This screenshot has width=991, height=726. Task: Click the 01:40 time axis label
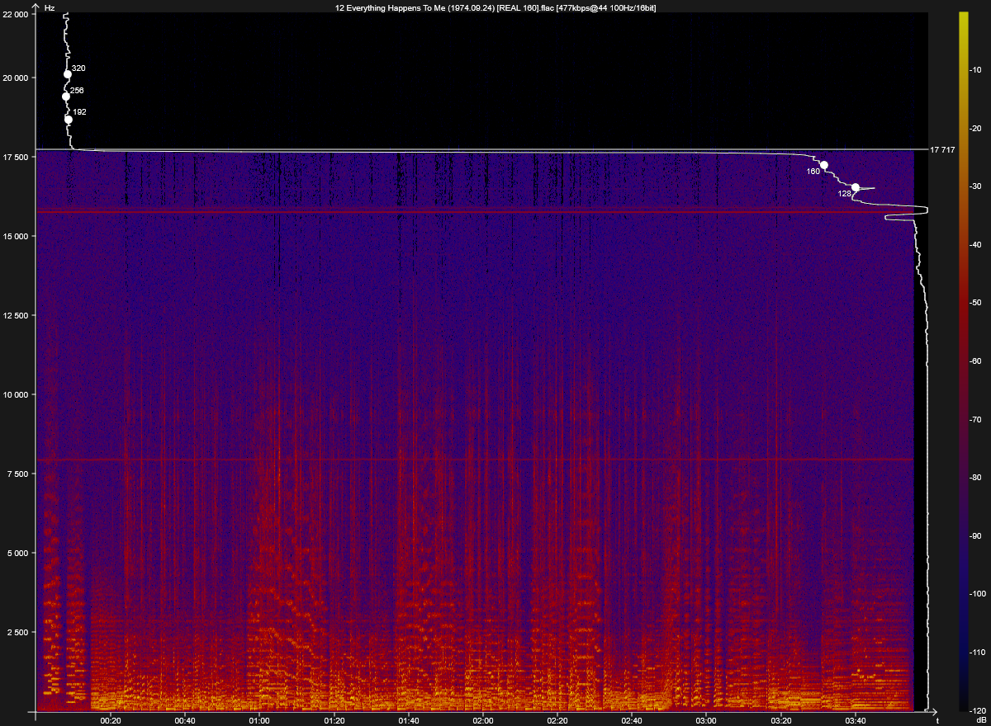pos(409,720)
